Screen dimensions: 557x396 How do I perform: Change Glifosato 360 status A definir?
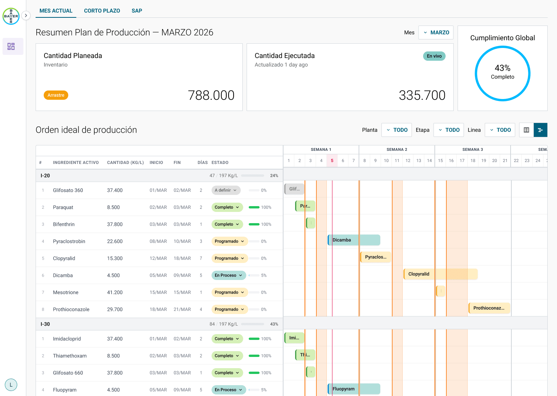(x=226, y=190)
